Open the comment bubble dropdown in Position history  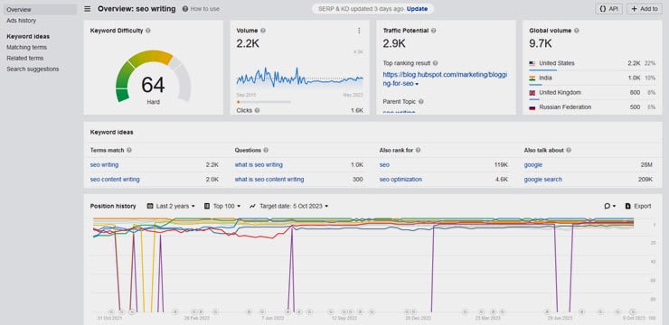[x=609, y=206]
